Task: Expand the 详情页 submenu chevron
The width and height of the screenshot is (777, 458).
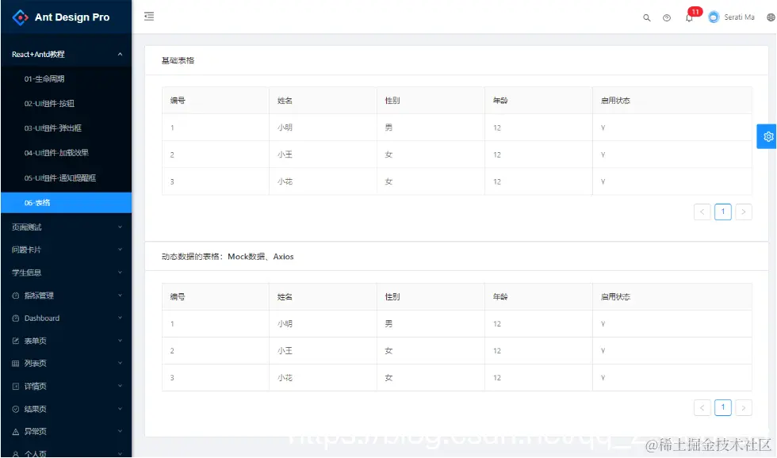Action: 120,386
